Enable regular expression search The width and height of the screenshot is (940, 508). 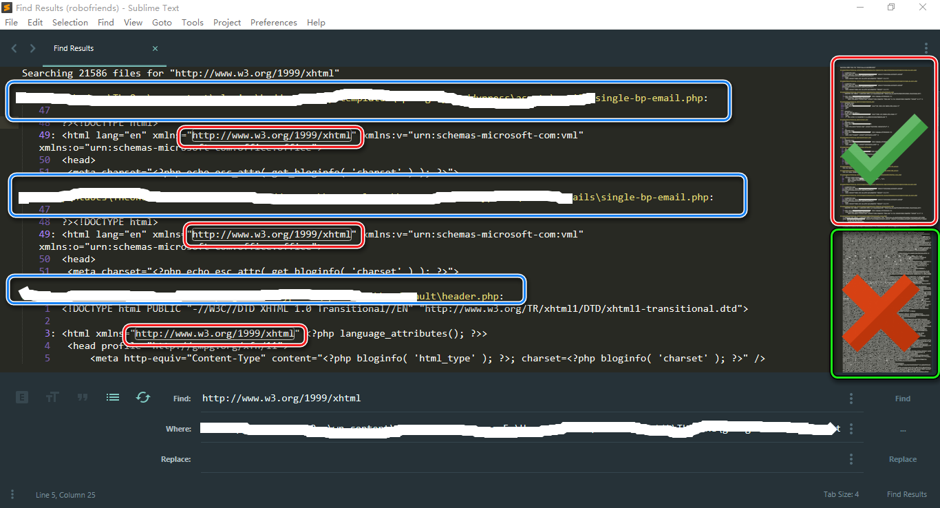(21, 397)
